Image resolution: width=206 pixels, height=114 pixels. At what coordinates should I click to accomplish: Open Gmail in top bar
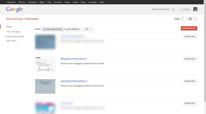click(x=75, y=2)
